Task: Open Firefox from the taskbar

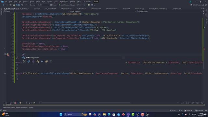Action: pos(123,114)
